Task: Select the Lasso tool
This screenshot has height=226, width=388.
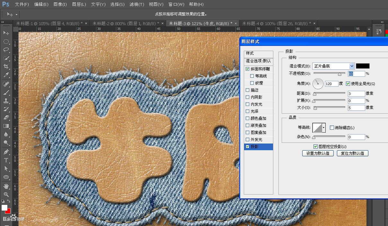Action: pos(6,50)
